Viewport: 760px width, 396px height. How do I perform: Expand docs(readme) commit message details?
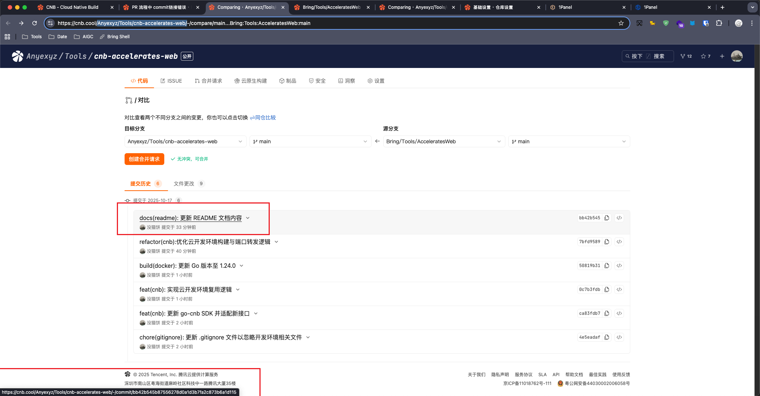[248, 218]
